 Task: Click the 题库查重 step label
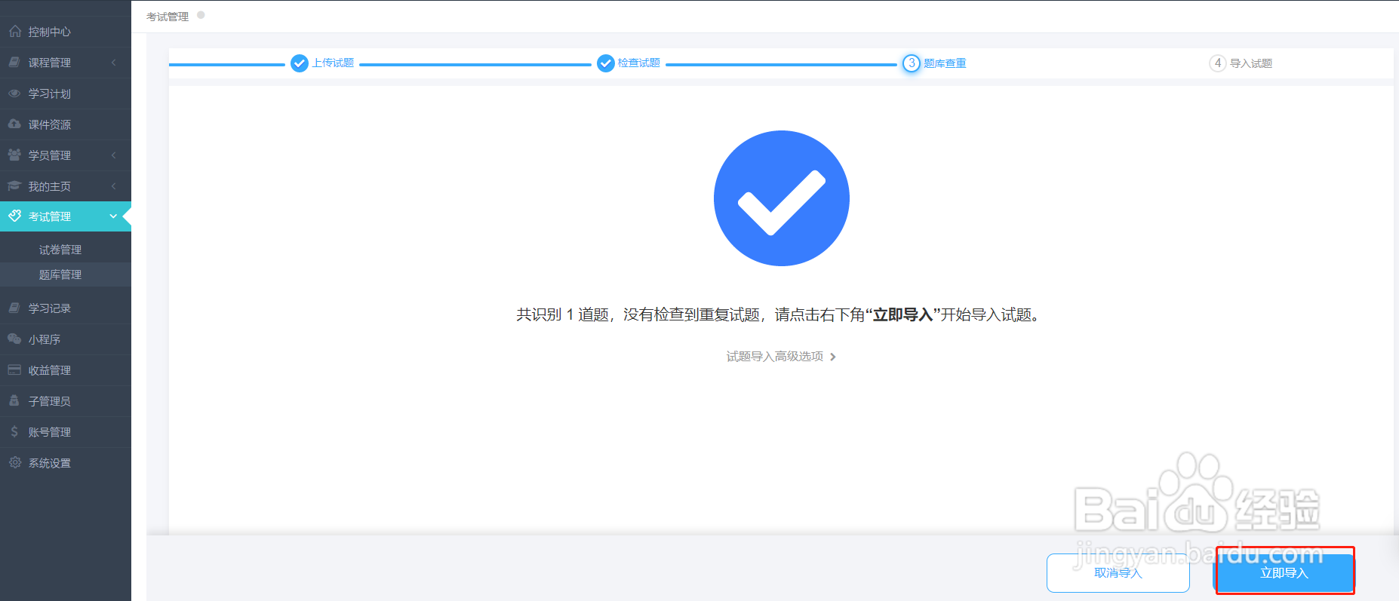(945, 63)
